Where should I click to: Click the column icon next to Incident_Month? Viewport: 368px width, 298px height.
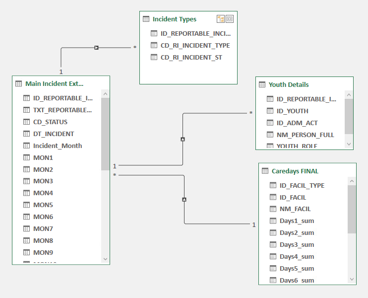[x=26, y=146]
